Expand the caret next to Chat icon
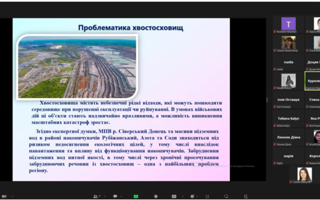Image resolution: width=320 pixels, height=200 pixels. point(121,196)
